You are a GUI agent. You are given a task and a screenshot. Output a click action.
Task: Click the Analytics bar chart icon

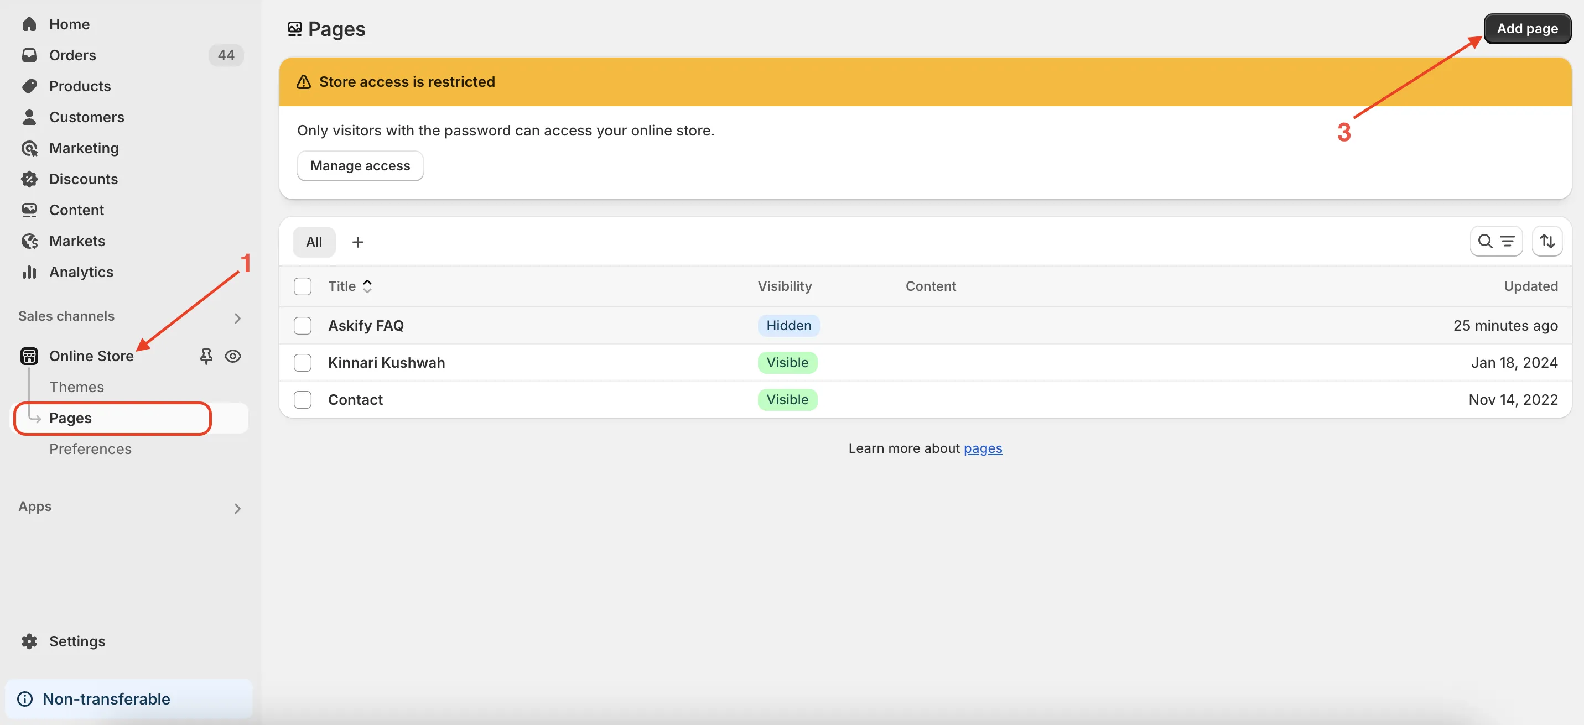pos(29,272)
